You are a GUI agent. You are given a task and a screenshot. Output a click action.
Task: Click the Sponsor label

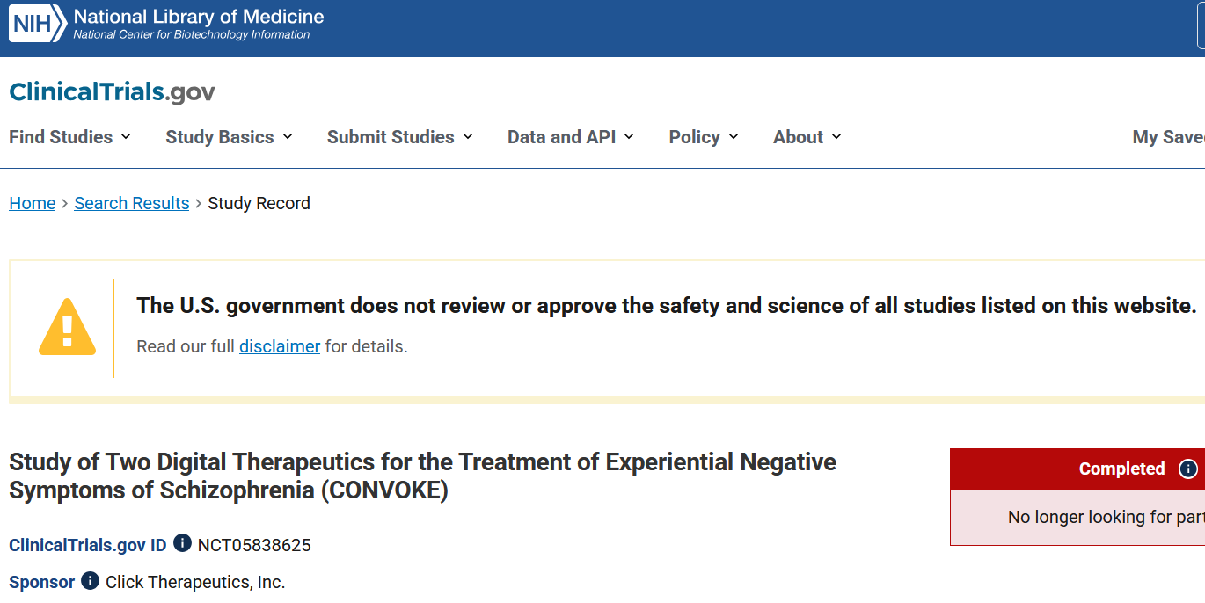coord(42,582)
